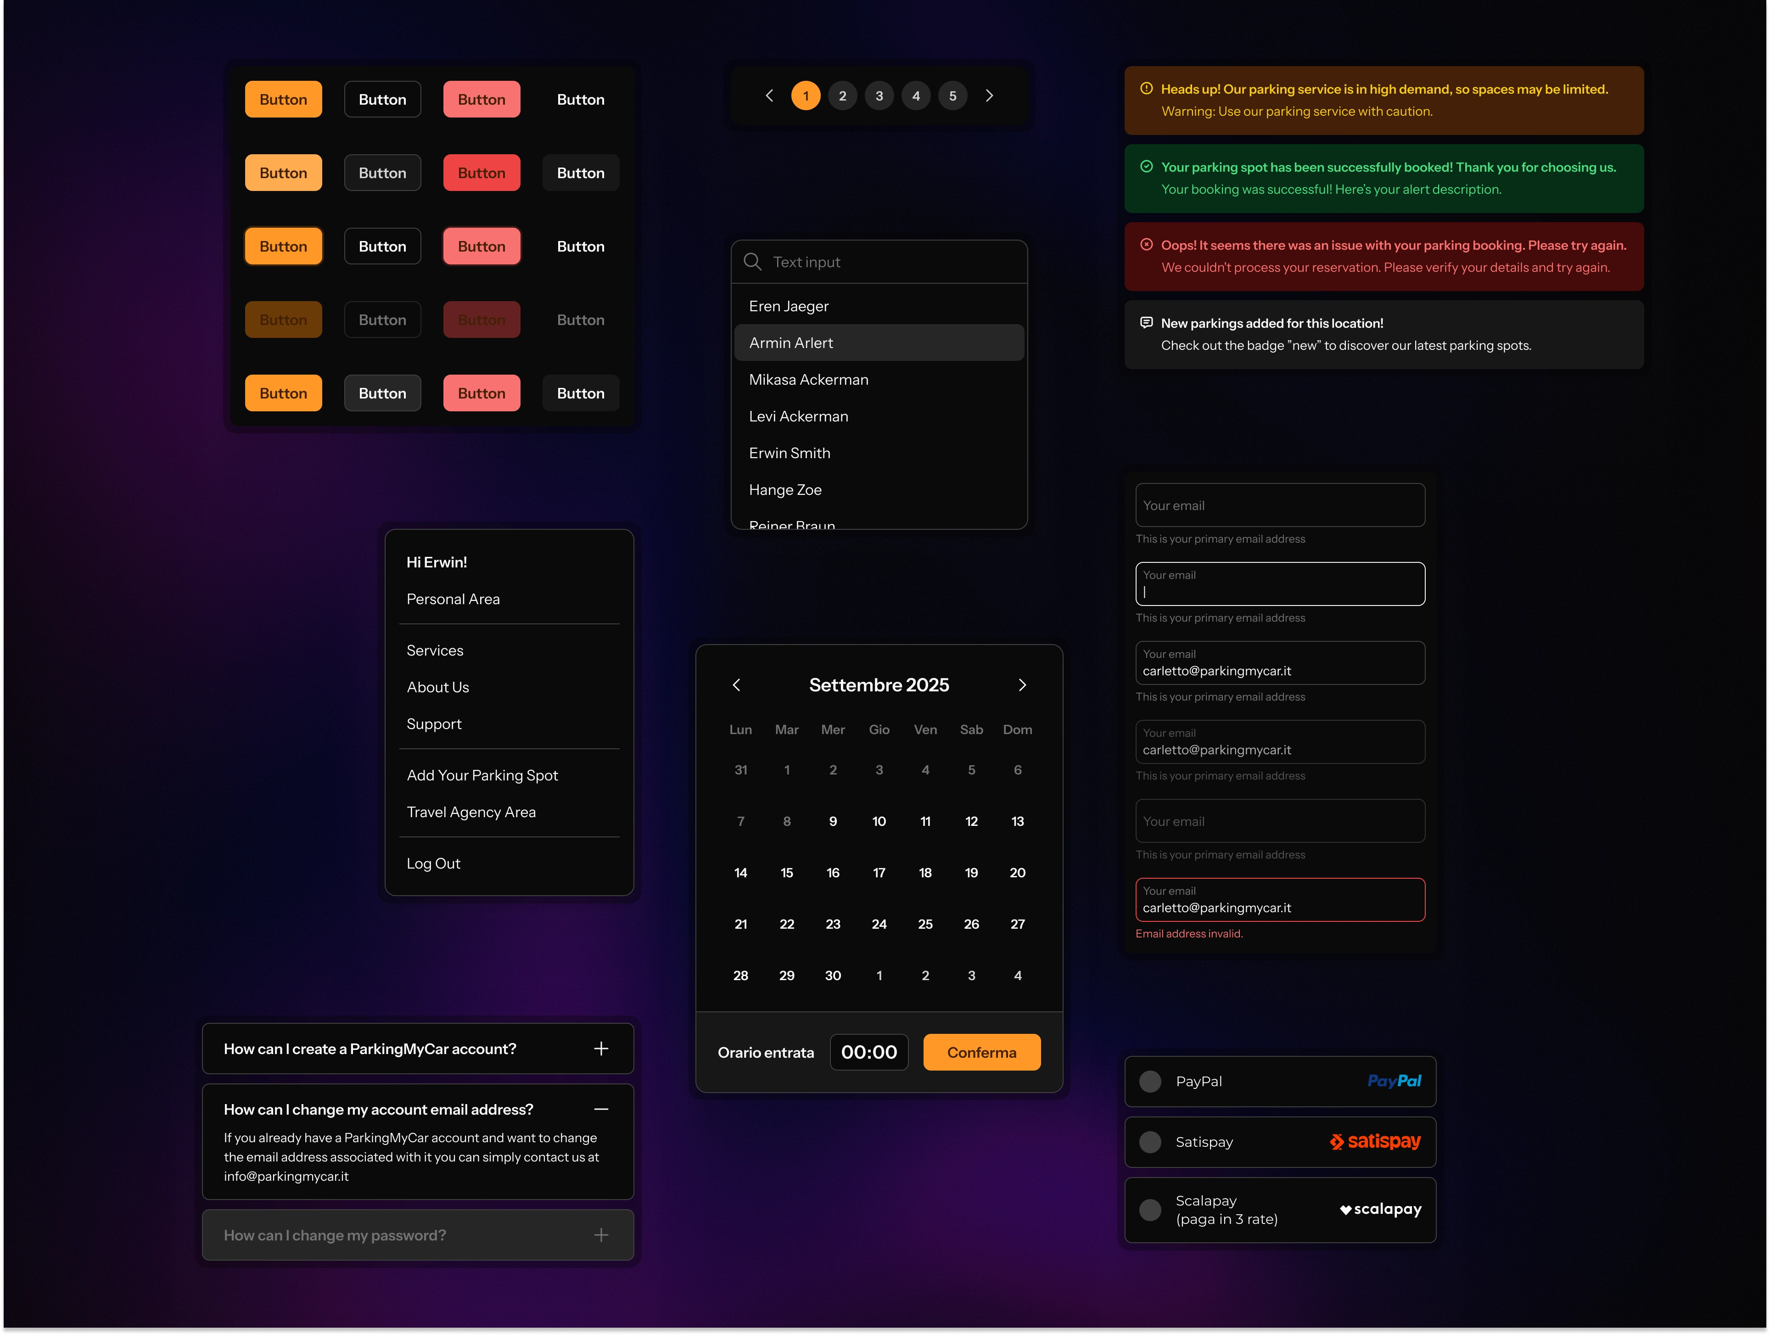
Task: Open Services from the user menu
Action: [435, 650]
